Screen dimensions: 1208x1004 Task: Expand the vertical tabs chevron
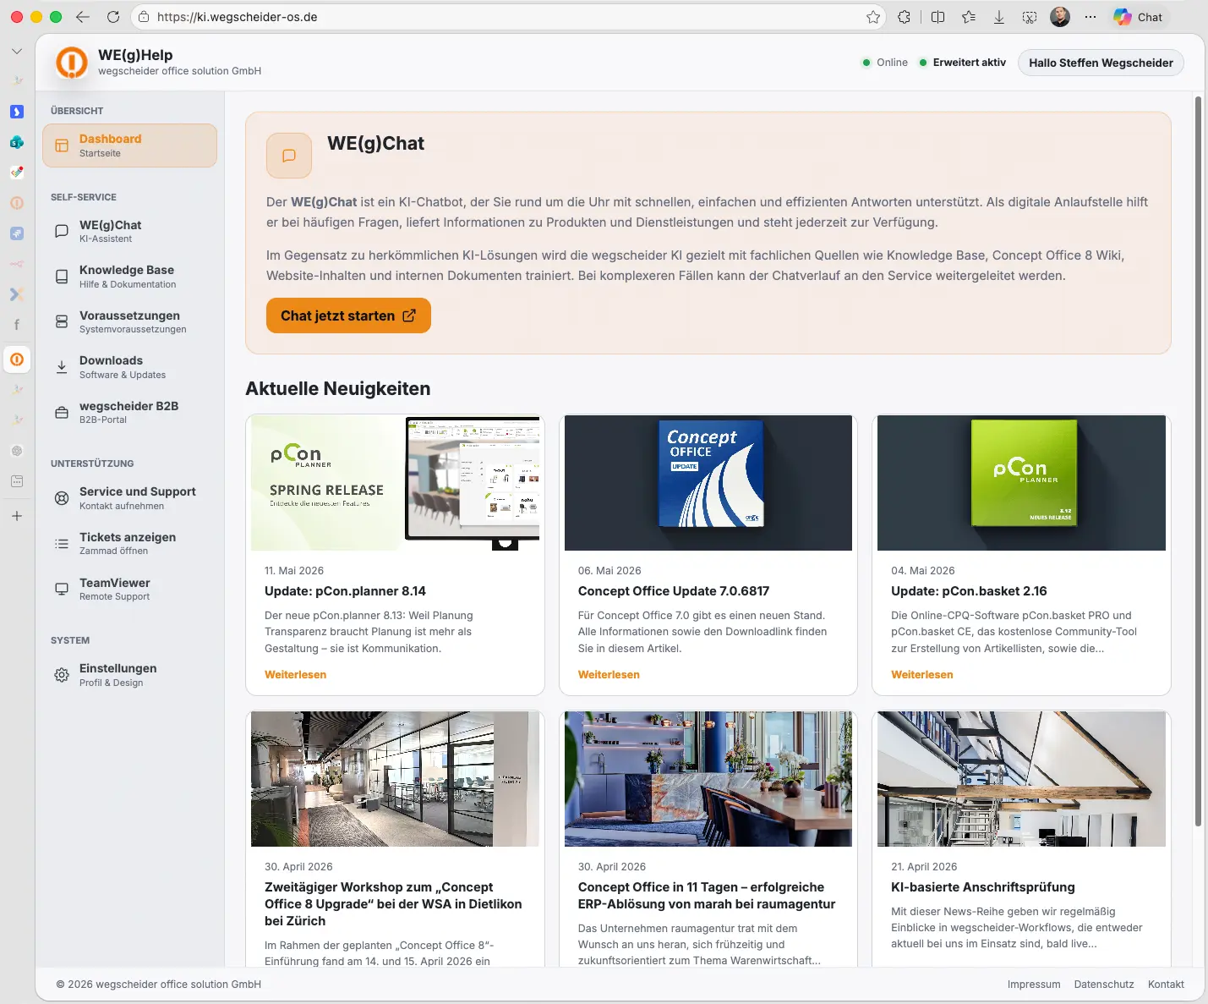pyautogui.click(x=17, y=52)
